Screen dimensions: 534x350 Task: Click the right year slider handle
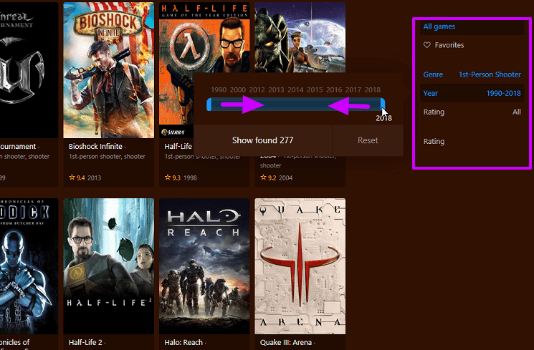[383, 104]
